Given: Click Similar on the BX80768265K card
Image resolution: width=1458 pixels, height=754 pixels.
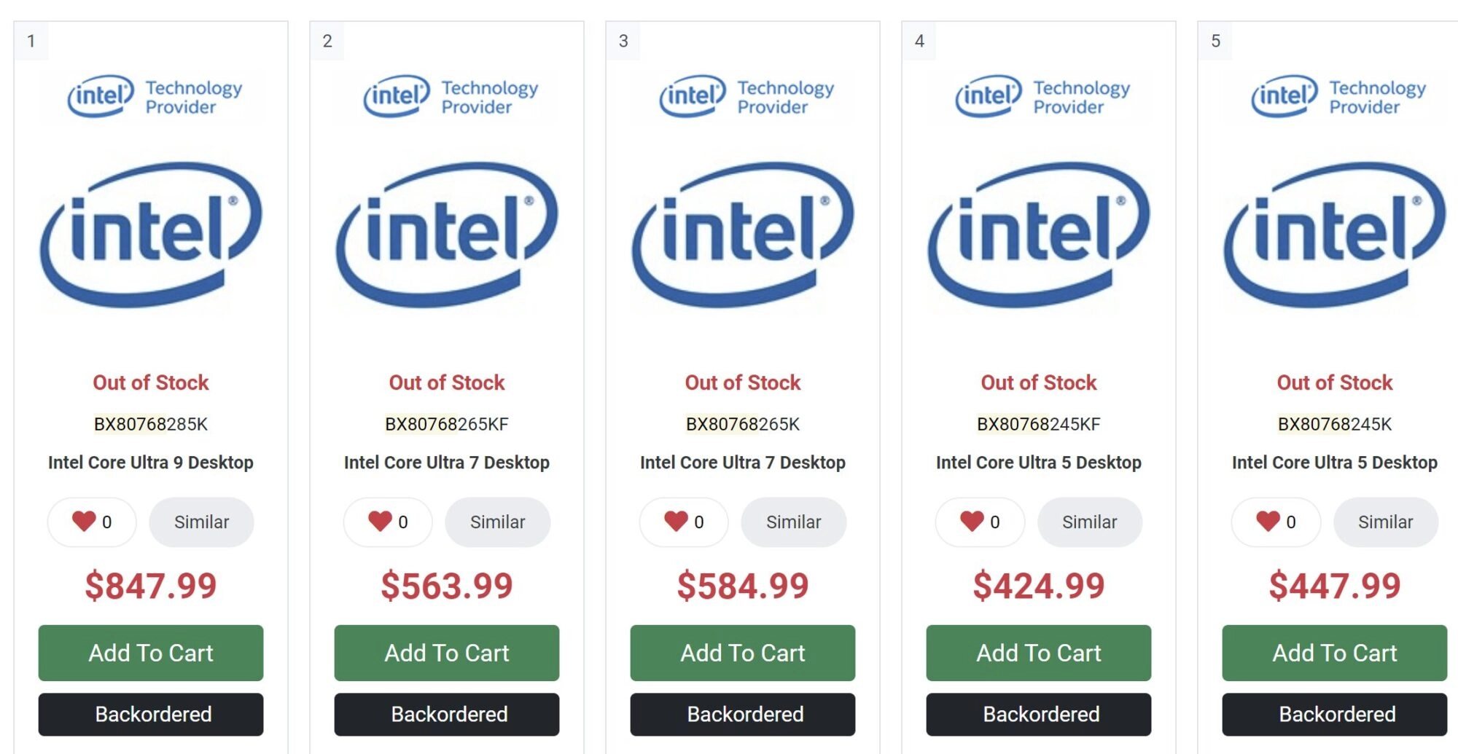Looking at the screenshot, I should click(793, 522).
